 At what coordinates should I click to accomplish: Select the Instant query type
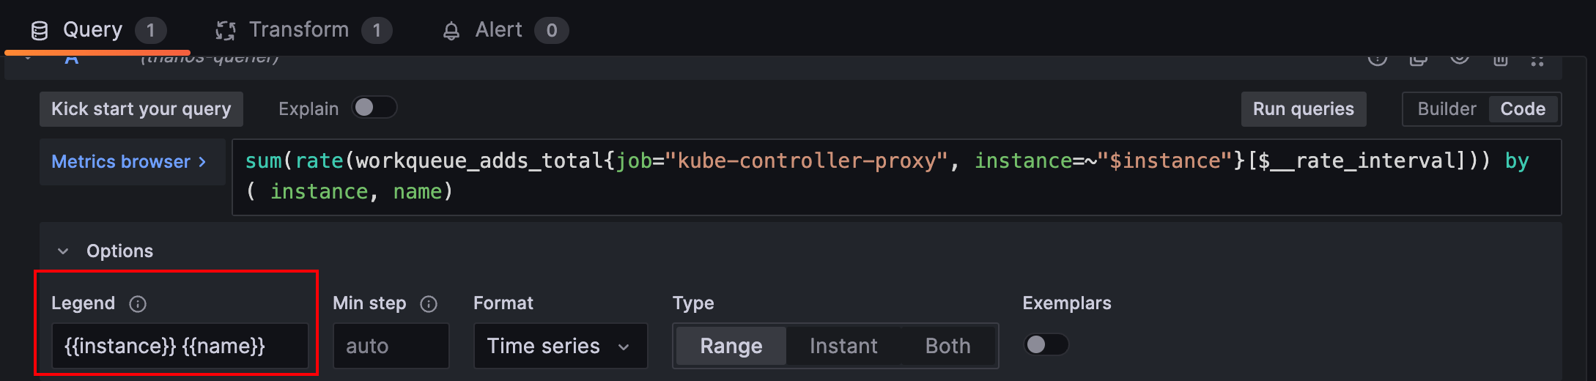(x=843, y=346)
